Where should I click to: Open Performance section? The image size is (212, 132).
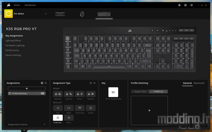(x=12, y=50)
